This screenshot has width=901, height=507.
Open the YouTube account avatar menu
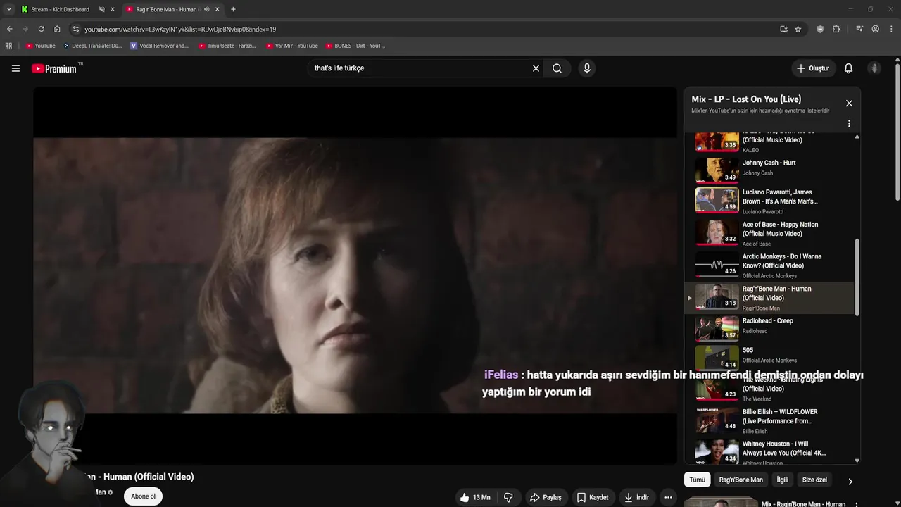point(874,68)
